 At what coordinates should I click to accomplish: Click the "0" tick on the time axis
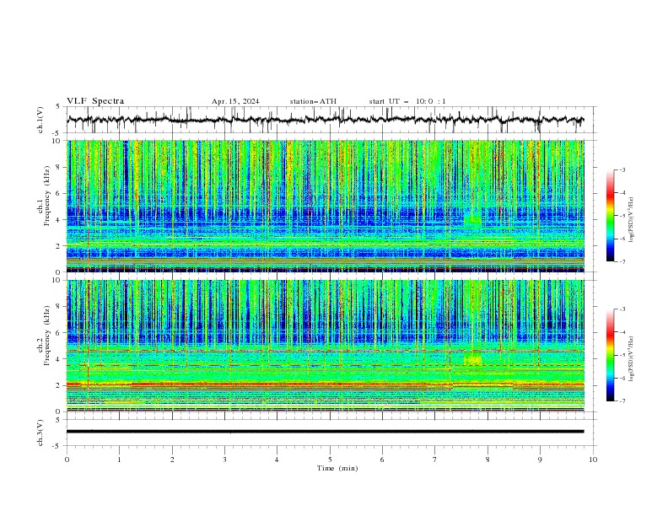click(67, 460)
